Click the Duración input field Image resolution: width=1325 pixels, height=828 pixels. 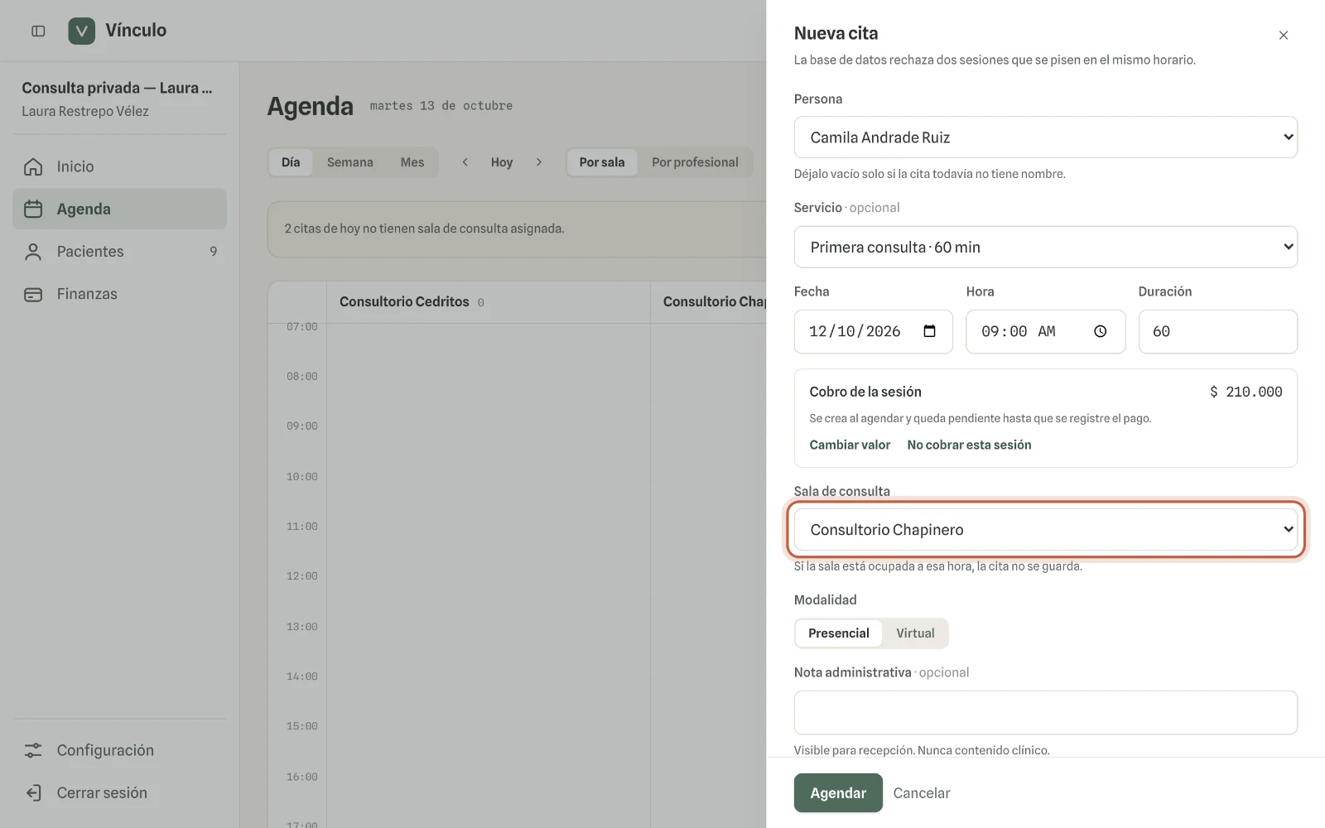click(1218, 331)
